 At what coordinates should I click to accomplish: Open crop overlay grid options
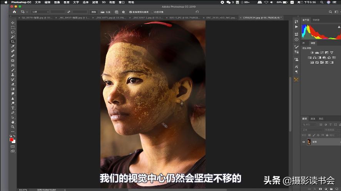[x=117, y=12]
